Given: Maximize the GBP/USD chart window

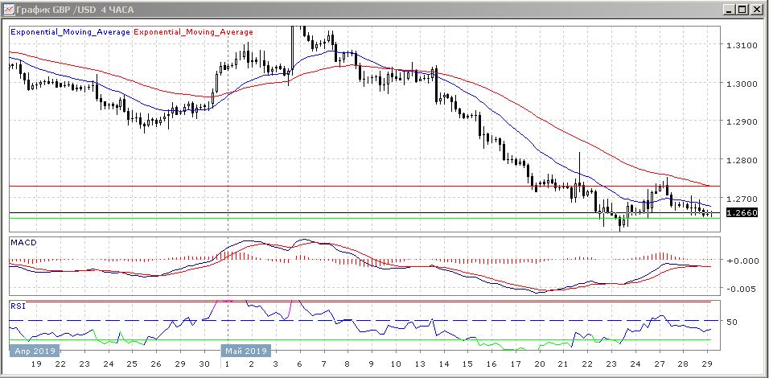Looking at the screenshot, I should [x=742, y=9].
